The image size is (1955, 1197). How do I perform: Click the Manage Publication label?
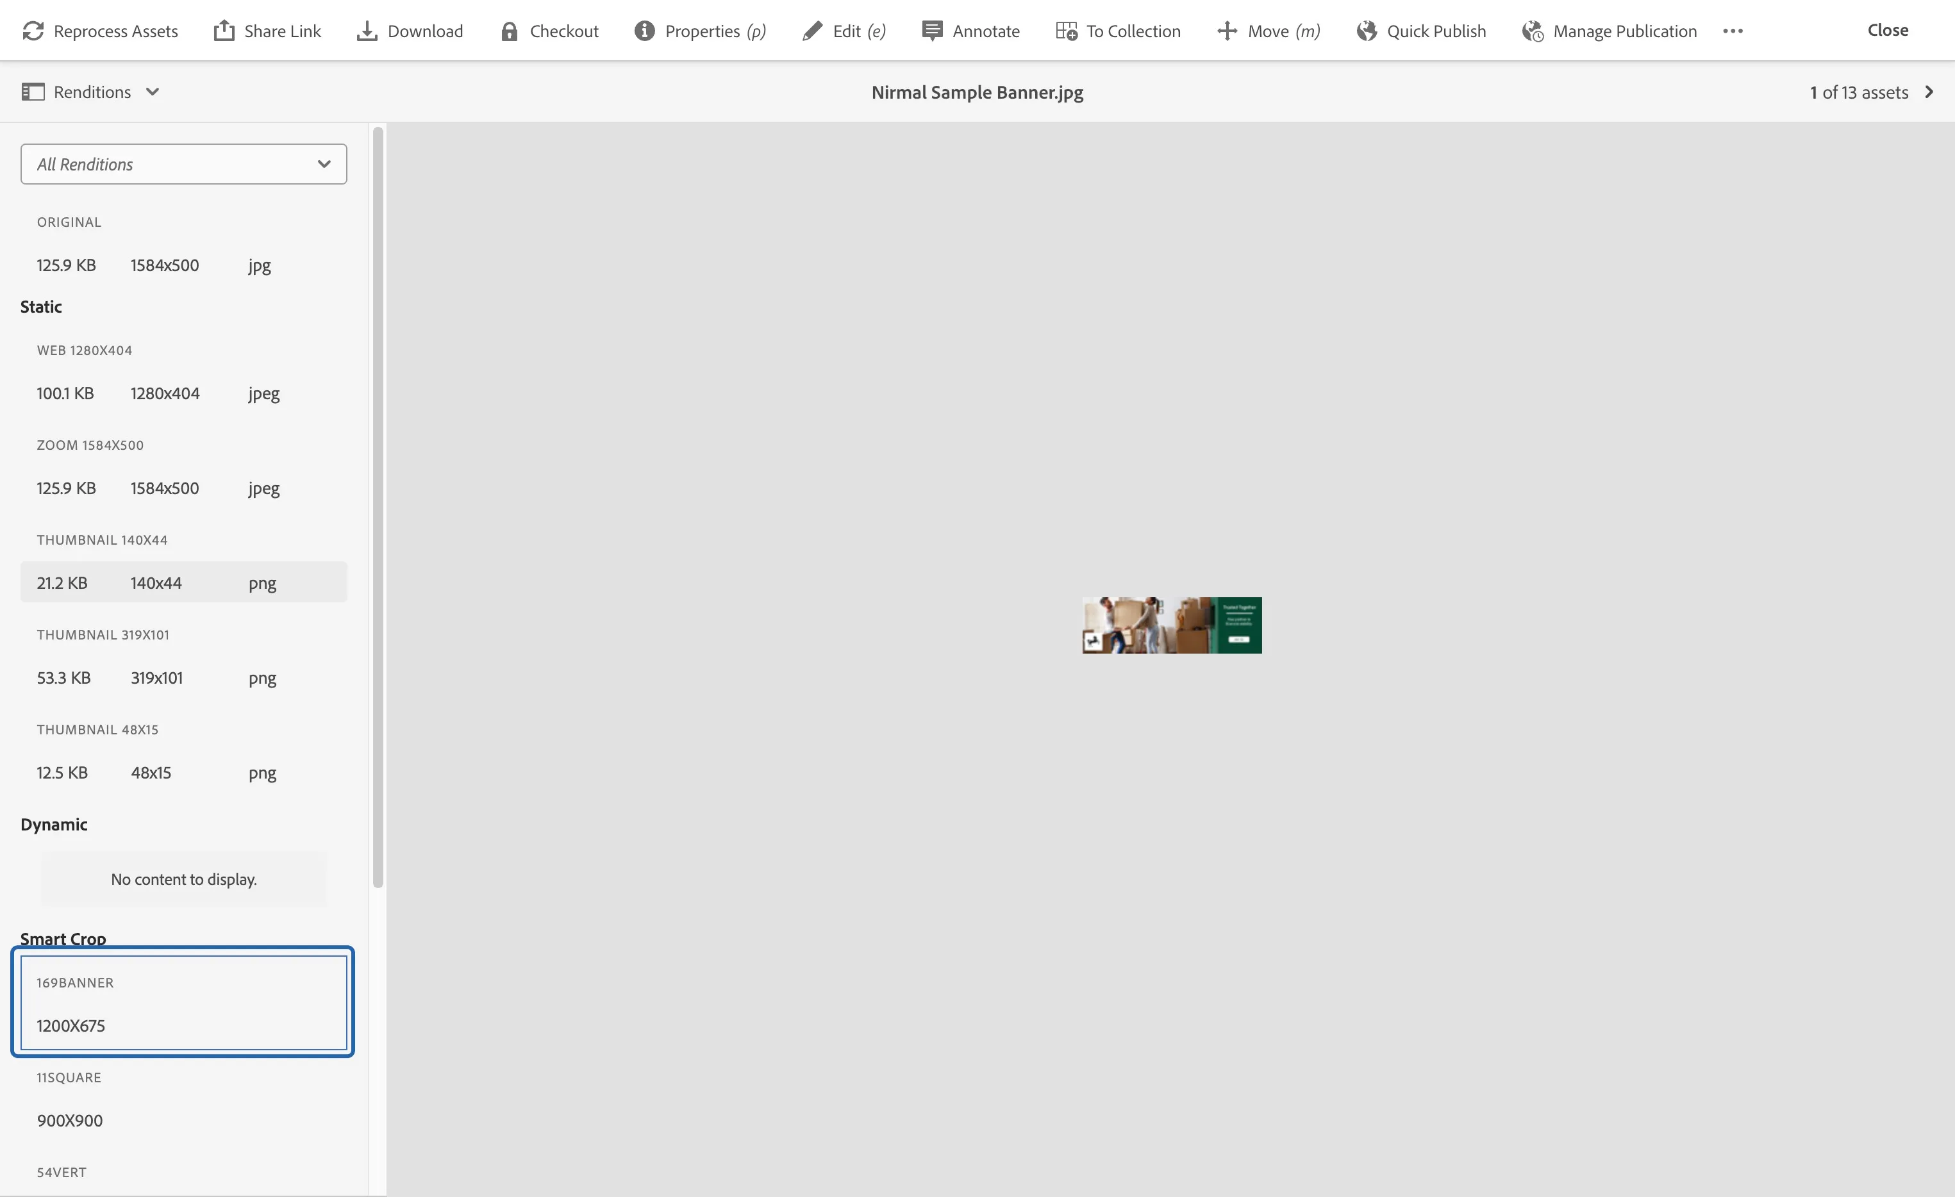point(1625,31)
